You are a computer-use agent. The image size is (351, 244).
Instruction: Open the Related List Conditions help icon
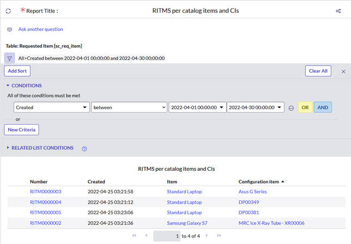pos(84,148)
